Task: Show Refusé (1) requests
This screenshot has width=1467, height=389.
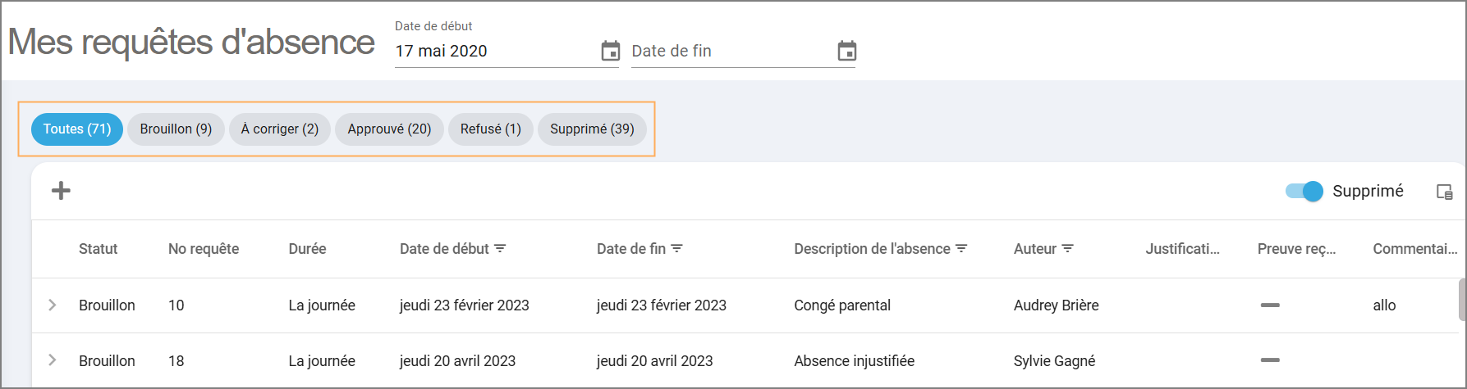Action: (x=490, y=129)
